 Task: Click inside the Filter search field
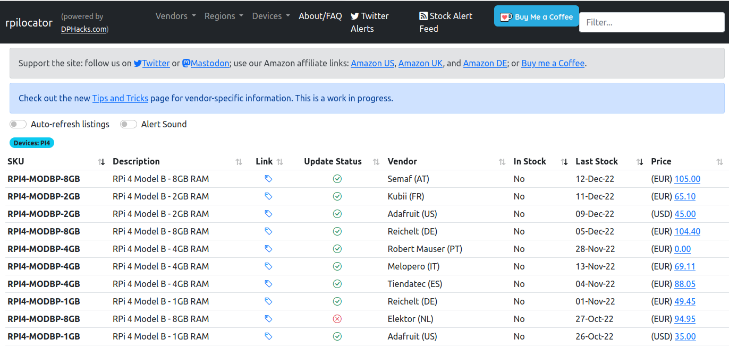coord(652,22)
